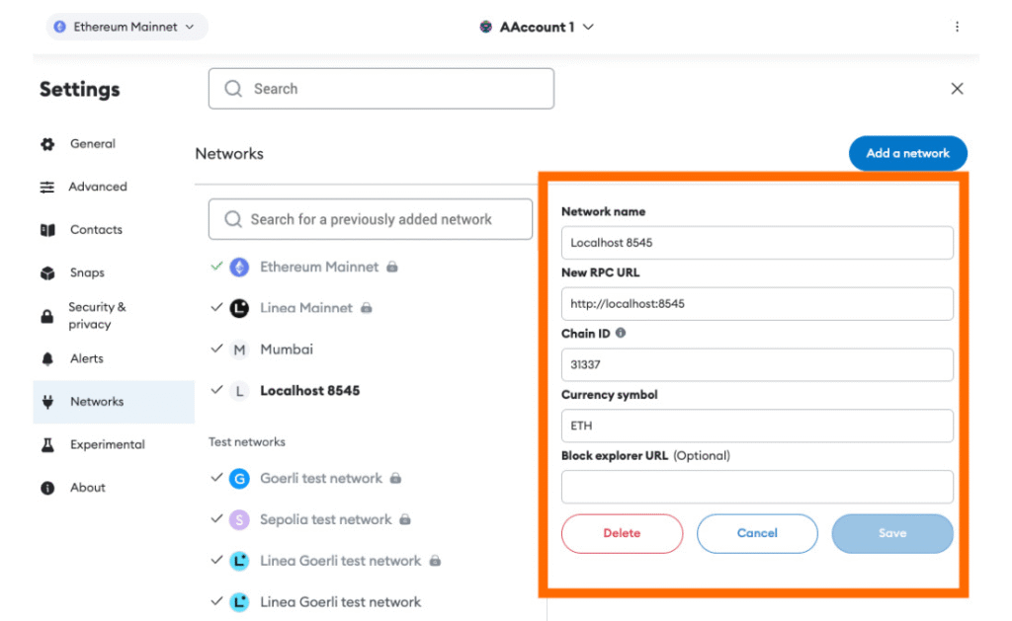Click the Sepolia test network icon
Screen dimensions: 1012x621
tap(239, 519)
